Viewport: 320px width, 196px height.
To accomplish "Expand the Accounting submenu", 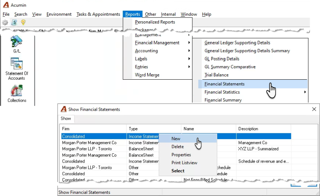I will (158, 51).
